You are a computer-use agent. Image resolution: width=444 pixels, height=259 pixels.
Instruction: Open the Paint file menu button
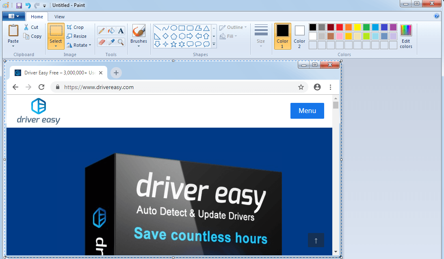click(x=13, y=16)
